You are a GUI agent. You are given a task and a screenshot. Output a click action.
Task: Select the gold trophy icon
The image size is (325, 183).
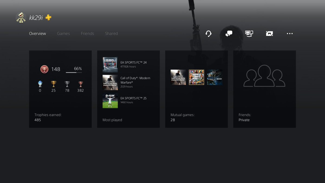54,84
